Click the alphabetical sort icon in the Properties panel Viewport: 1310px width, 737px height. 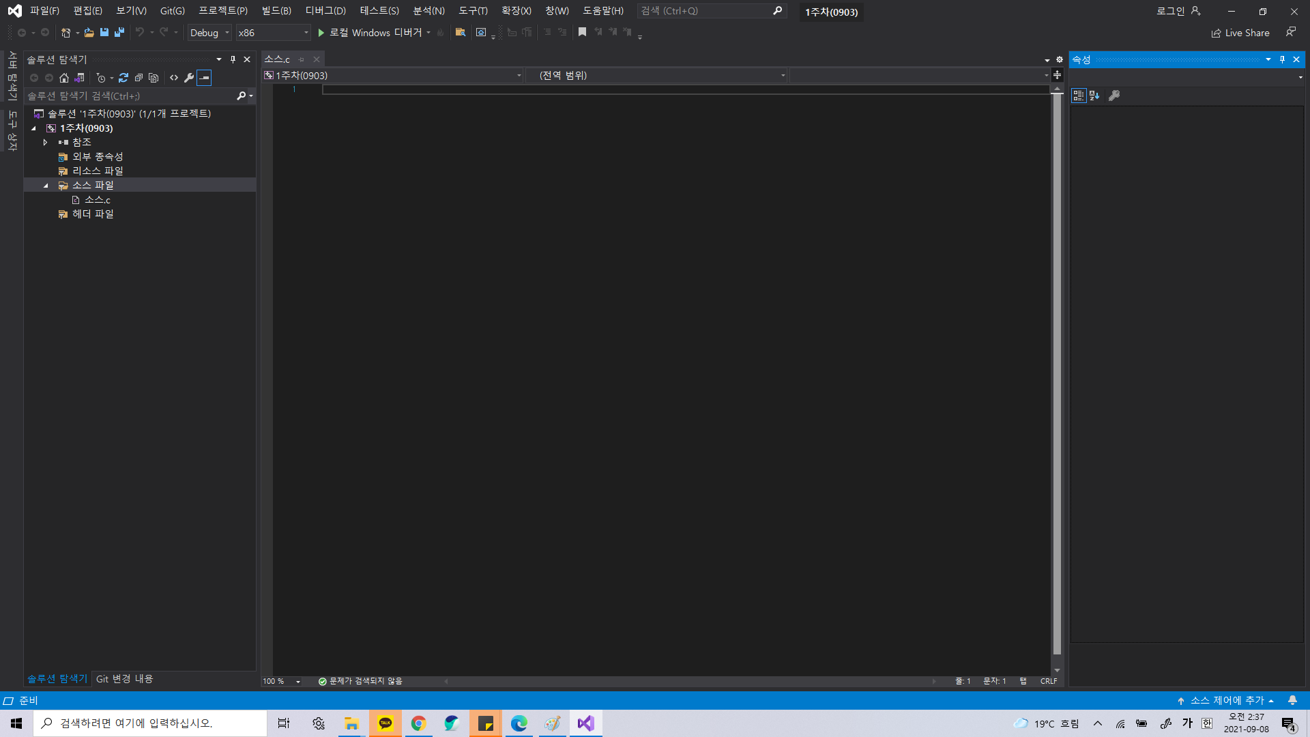1094,96
